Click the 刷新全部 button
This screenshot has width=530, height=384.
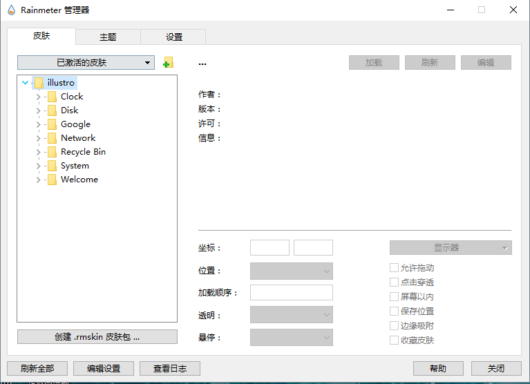(37, 369)
